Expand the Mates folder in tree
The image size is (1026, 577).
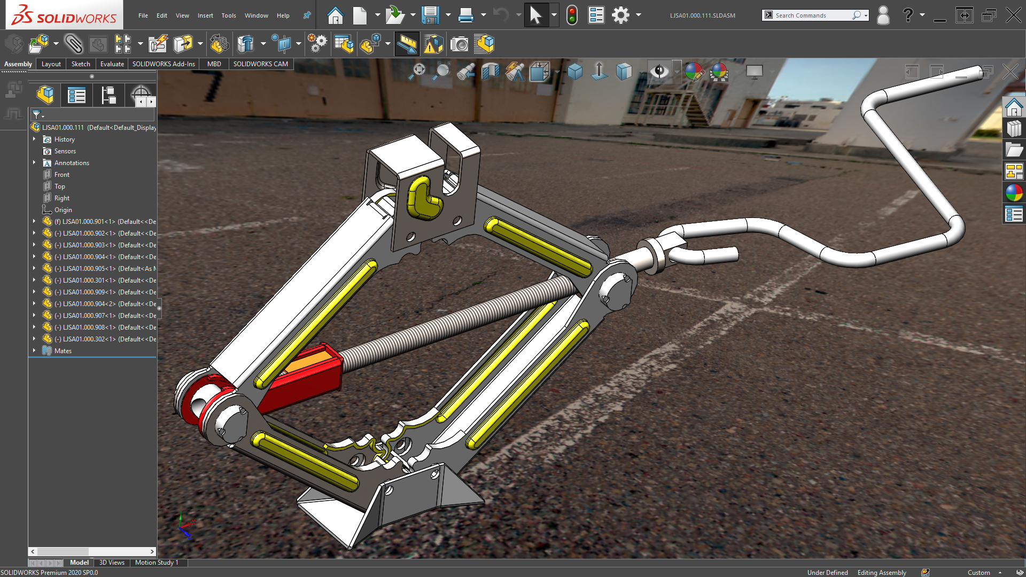pyautogui.click(x=34, y=351)
